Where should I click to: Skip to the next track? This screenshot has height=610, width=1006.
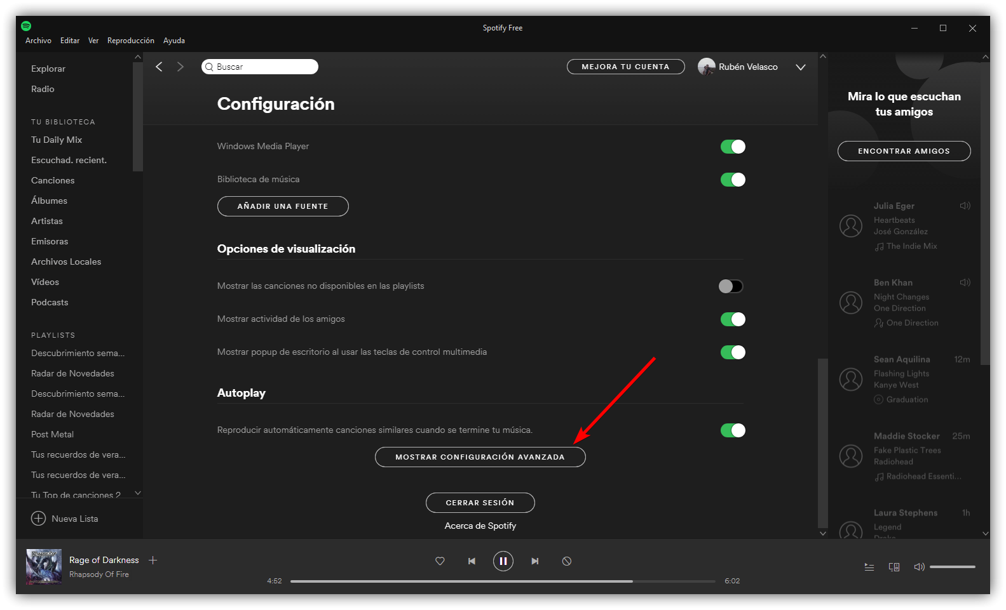[x=535, y=561]
